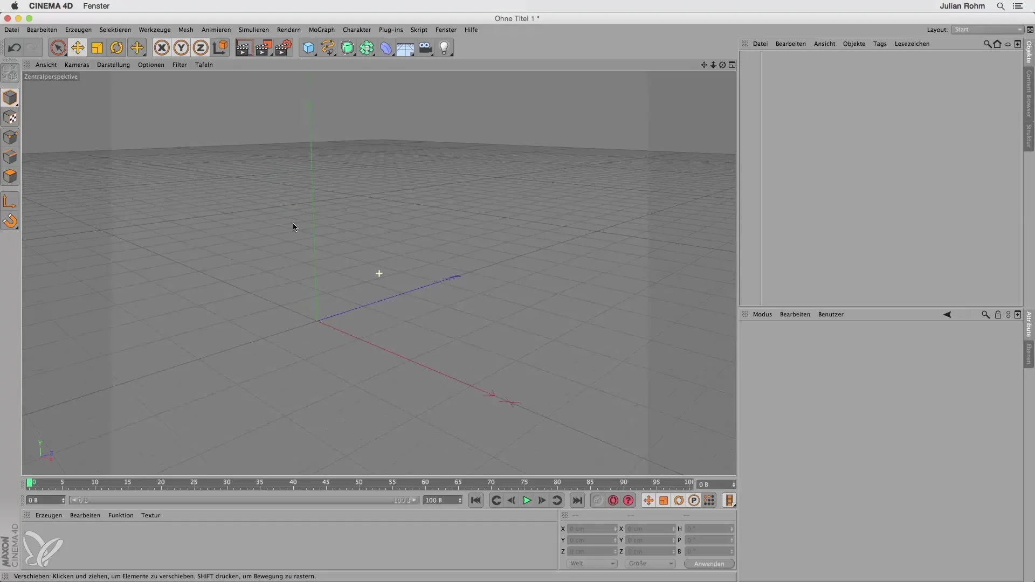This screenshot has width=1035, height=582.
Task: Switch to Texture mode
Action: click(x=10, y=117)
